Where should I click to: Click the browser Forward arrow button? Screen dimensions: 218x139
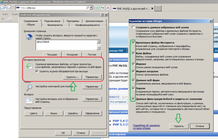[x=8, y=8]
